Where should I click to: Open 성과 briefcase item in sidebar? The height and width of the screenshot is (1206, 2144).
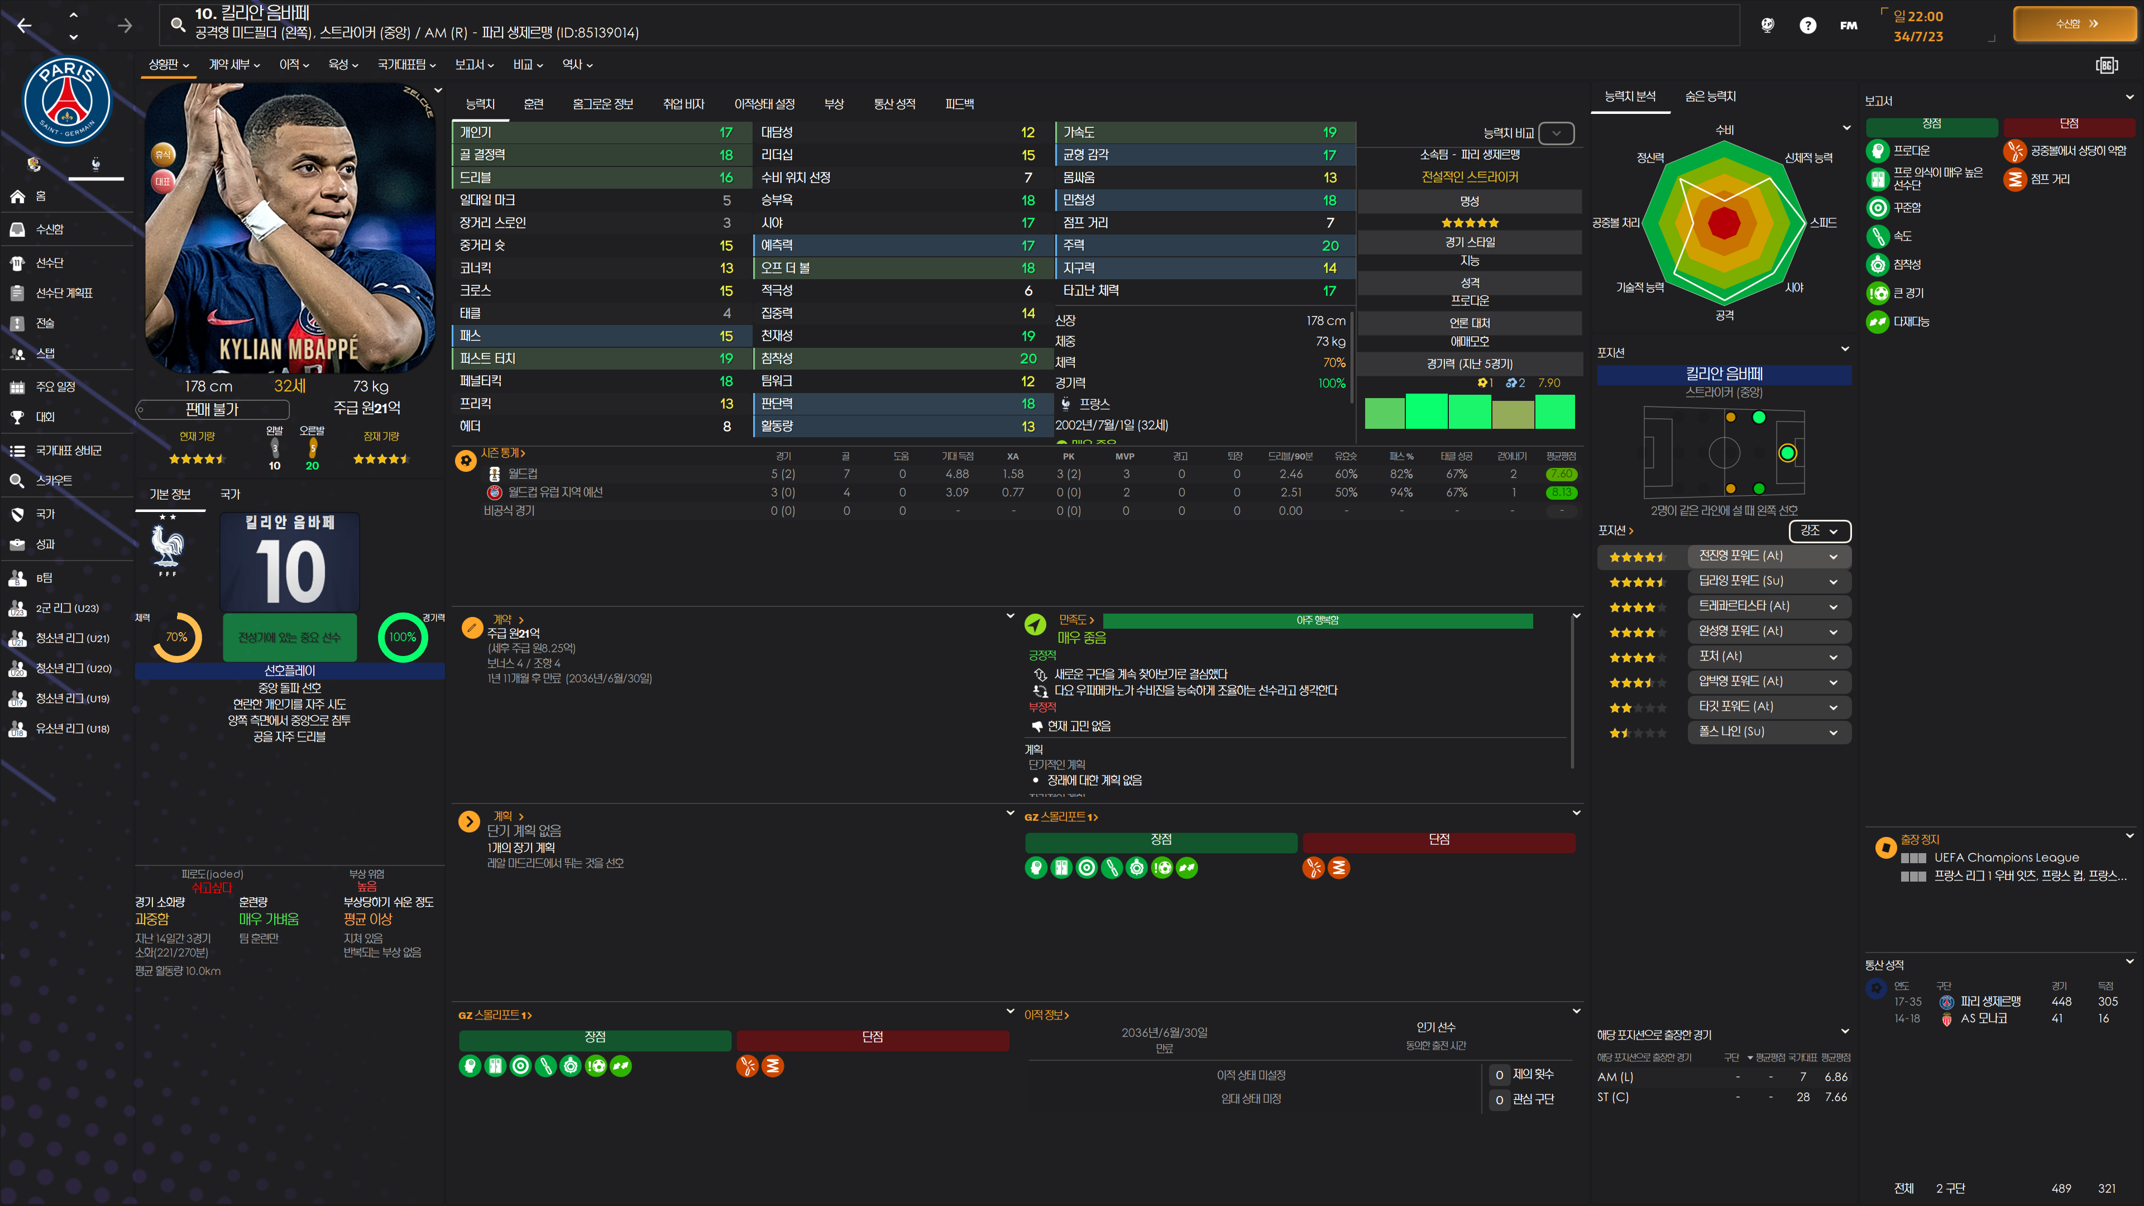point(66,543)
